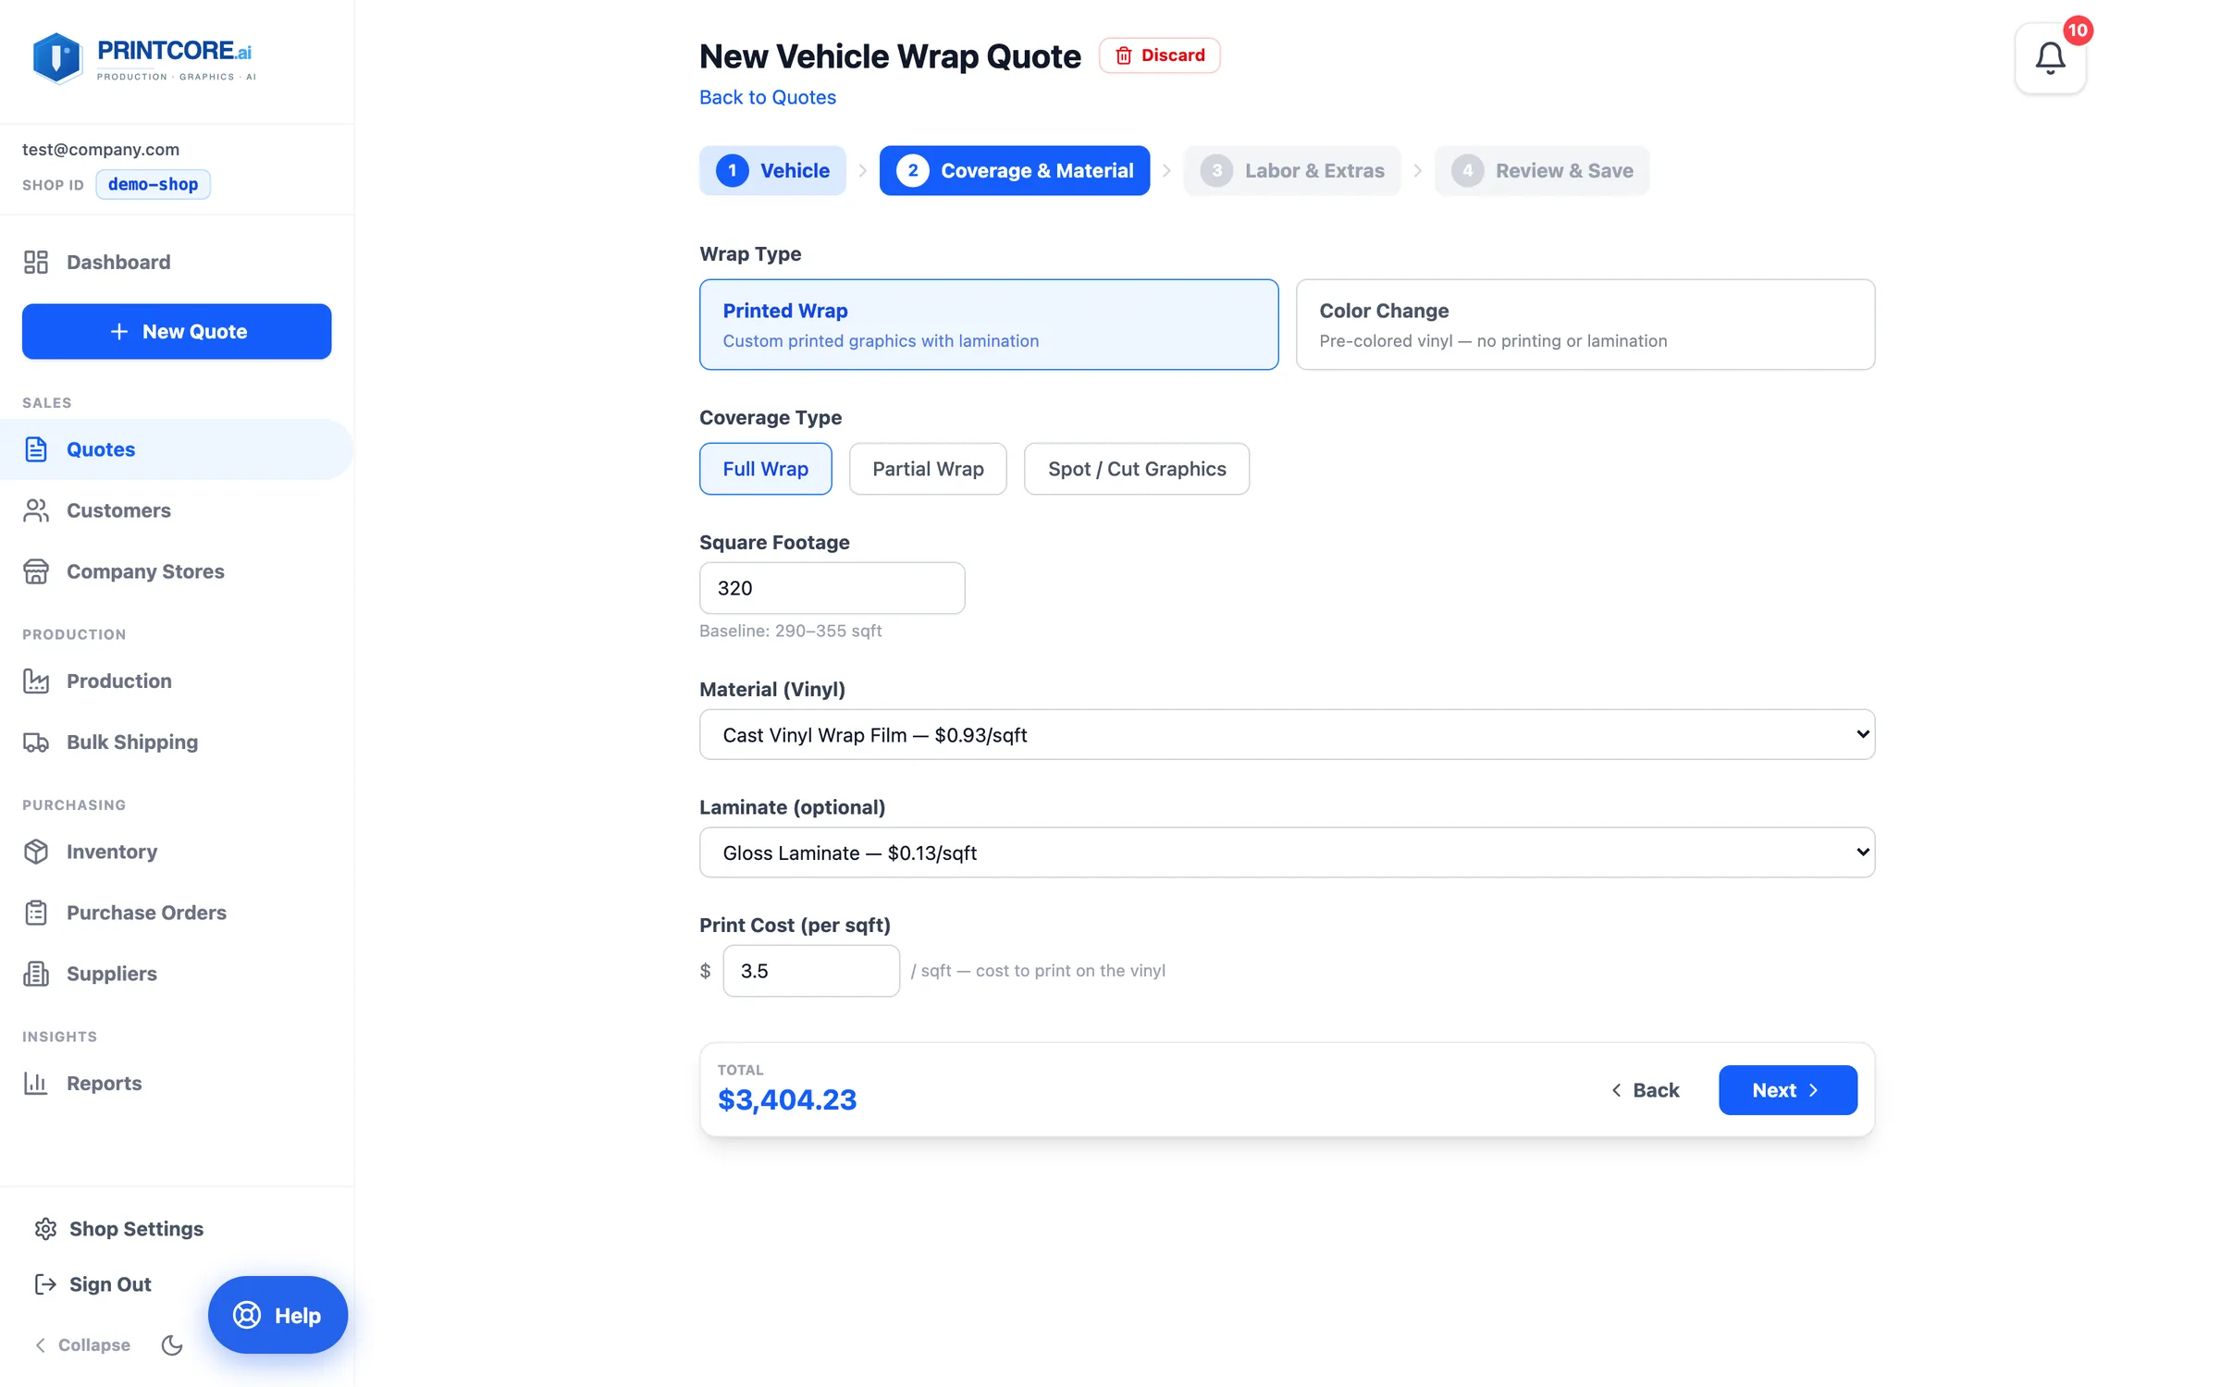Select step 2 Coverage & Material
The image size is (2220, 1387).
click(x=1015, y=170)
